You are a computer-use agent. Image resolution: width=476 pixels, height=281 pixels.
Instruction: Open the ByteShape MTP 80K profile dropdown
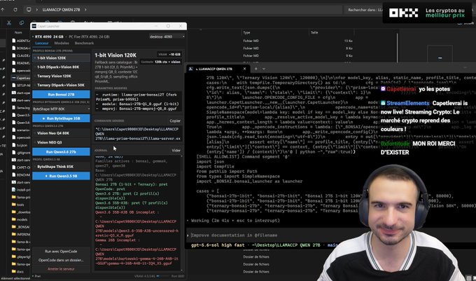click(61, 109)
